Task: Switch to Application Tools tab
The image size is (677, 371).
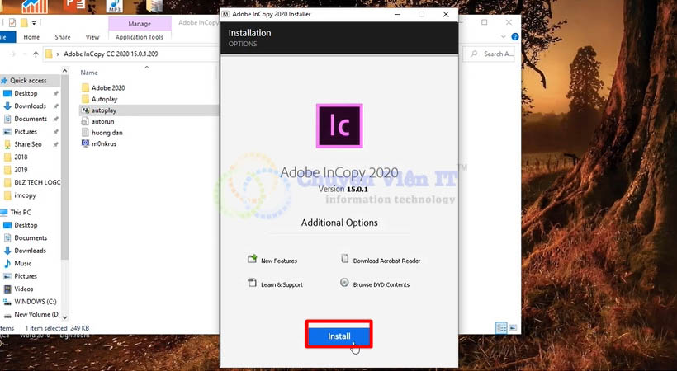Action: 139,37
